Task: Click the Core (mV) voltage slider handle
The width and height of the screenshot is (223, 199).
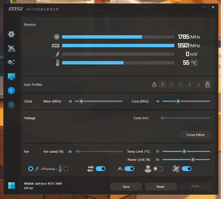Action: pos(162,118)
